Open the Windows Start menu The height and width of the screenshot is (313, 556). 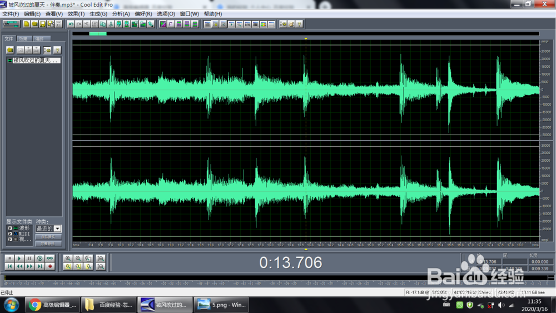tap(11, 305)
